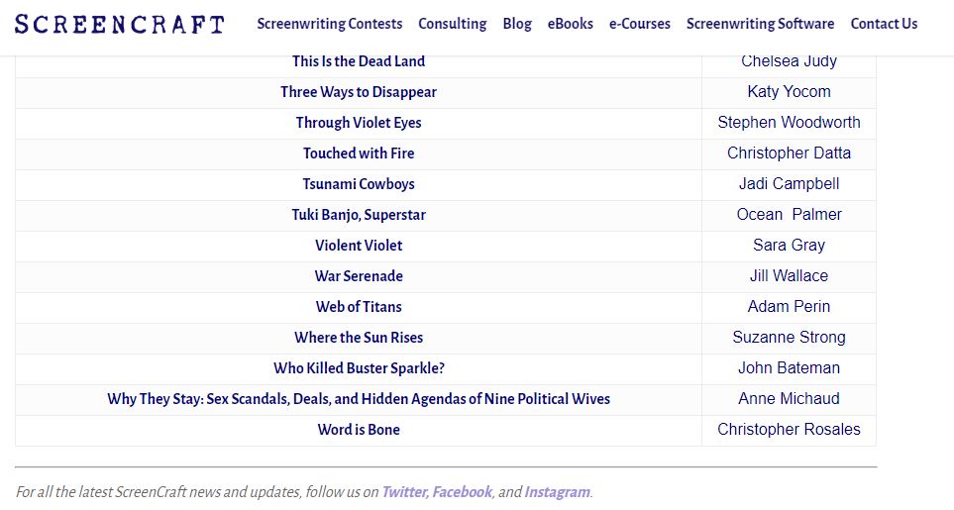Open "Who Killed Buster Sparkle?" title
The width and height of the screenshot is (954, 510).
tap(359, 368)
